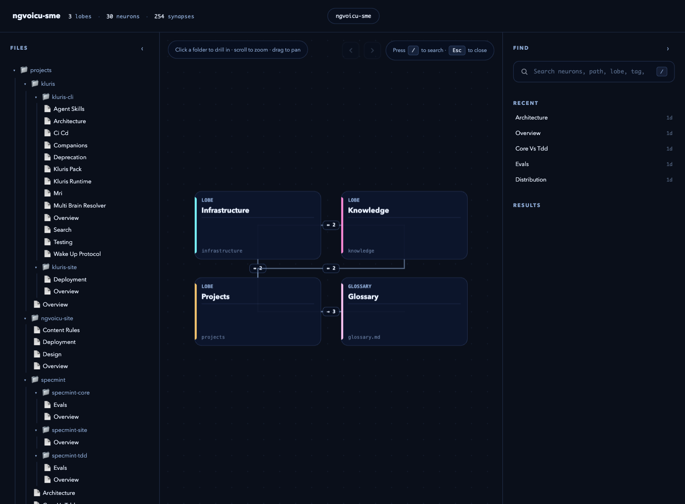Collapse the ngvoicu-site folder arrow

25,318
